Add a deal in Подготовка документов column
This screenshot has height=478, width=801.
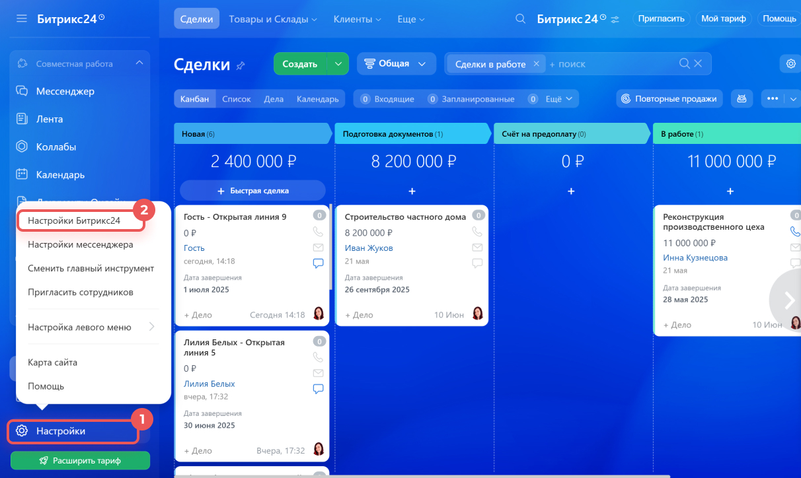412,191
